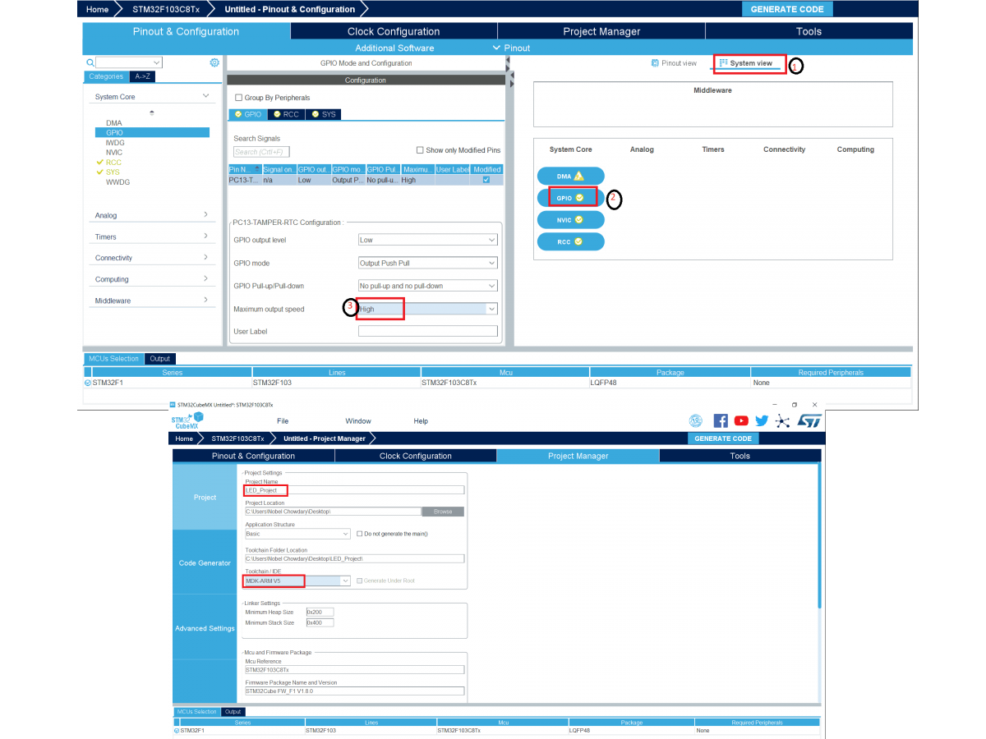Open Advanced Settings in Project Manager
986x739 pixels.
tap(205, 628)
